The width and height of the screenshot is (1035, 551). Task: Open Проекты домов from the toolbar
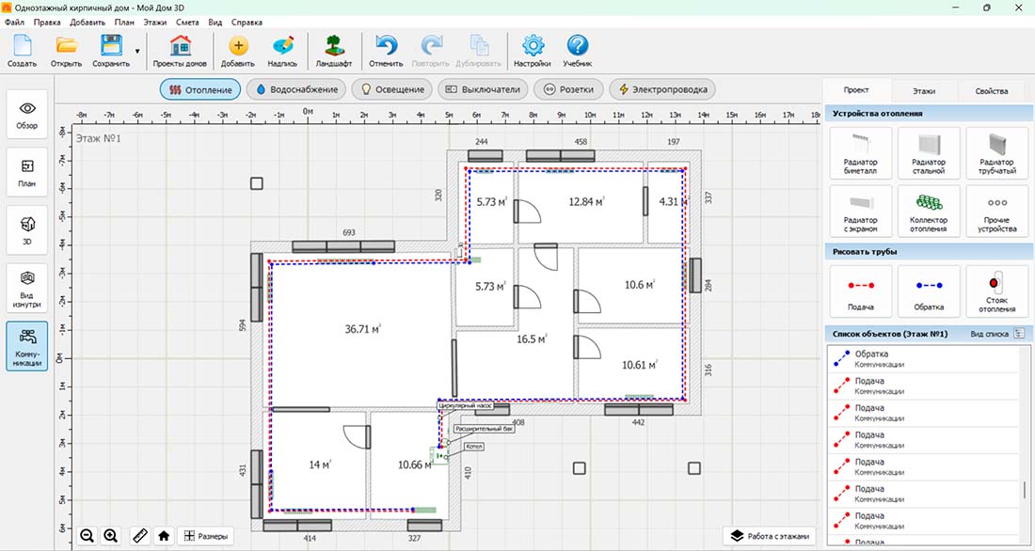(180, 51)
